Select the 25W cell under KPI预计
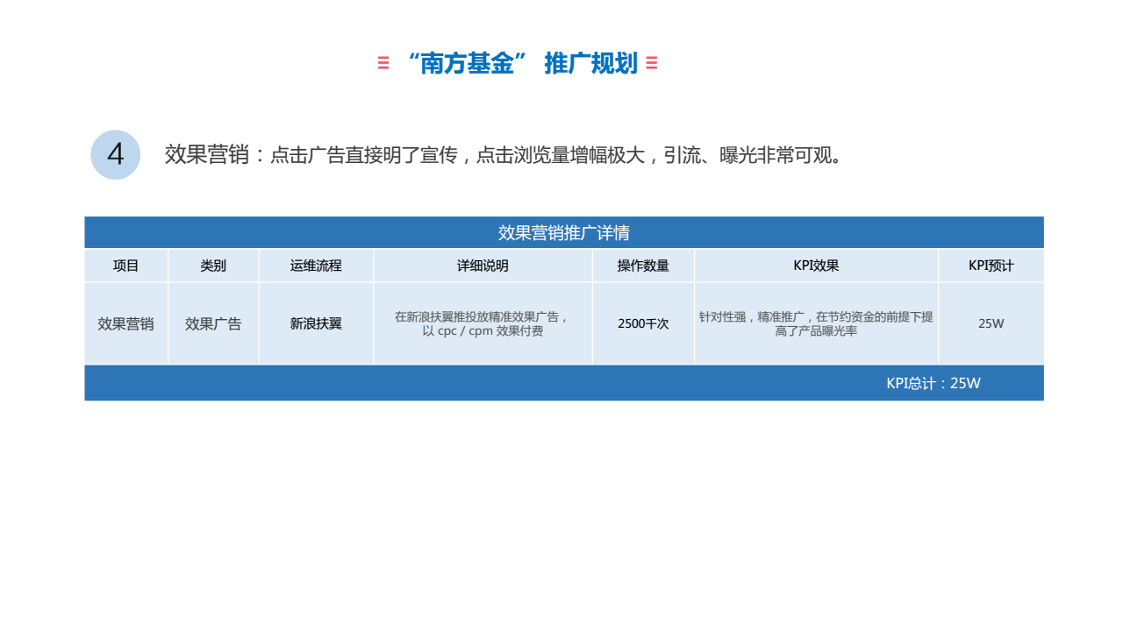The height and width of the screenshot is (631, 1123). [991, 323]
